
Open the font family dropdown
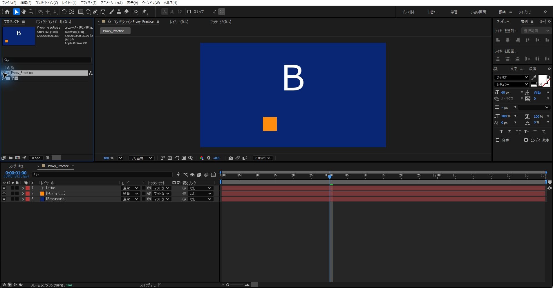tap(512, 77)
